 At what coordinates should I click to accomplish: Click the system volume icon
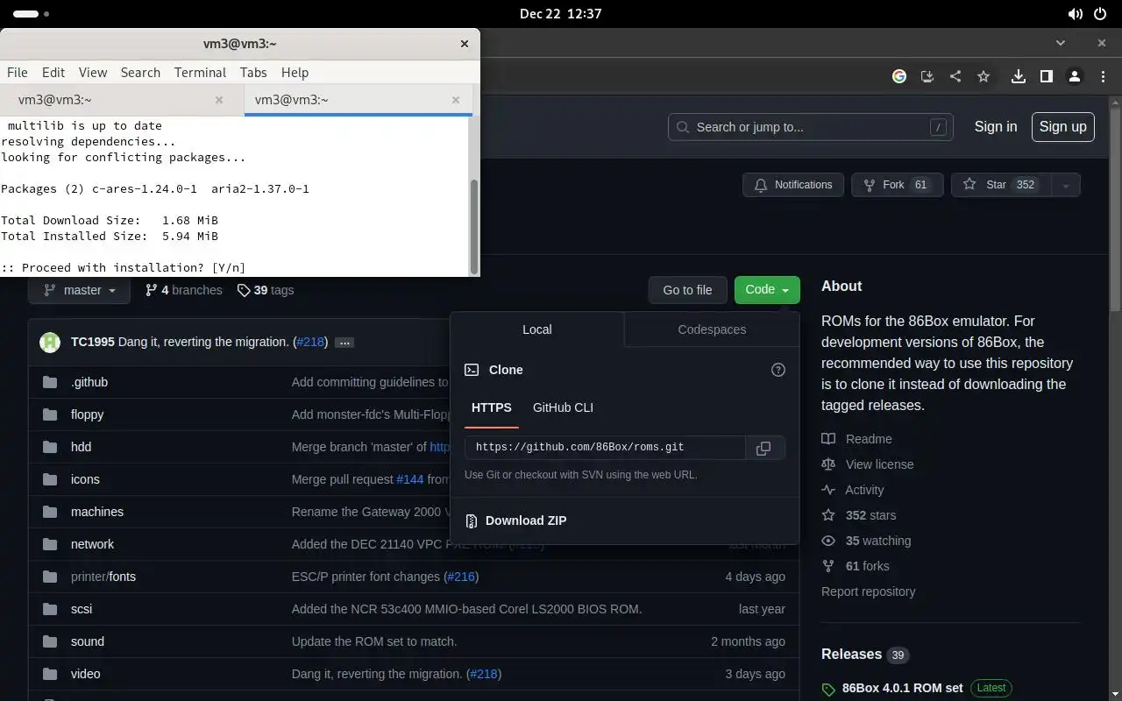(1075, 14)
